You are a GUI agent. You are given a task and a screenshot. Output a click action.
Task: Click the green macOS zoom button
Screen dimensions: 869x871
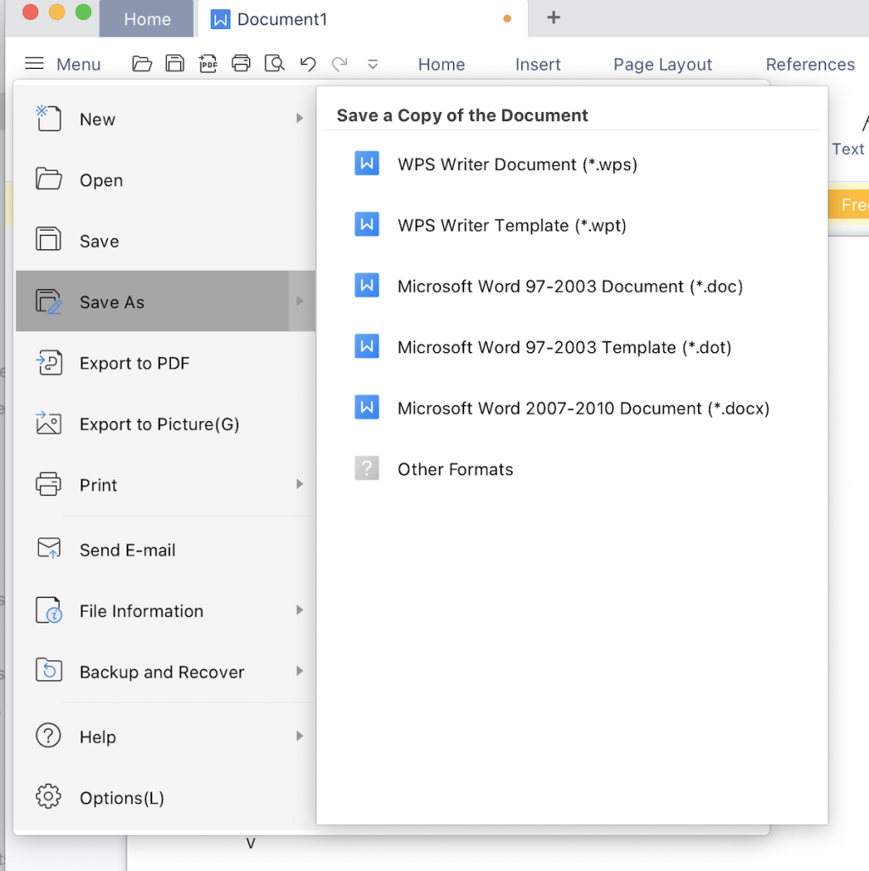[x=83, y=12]
